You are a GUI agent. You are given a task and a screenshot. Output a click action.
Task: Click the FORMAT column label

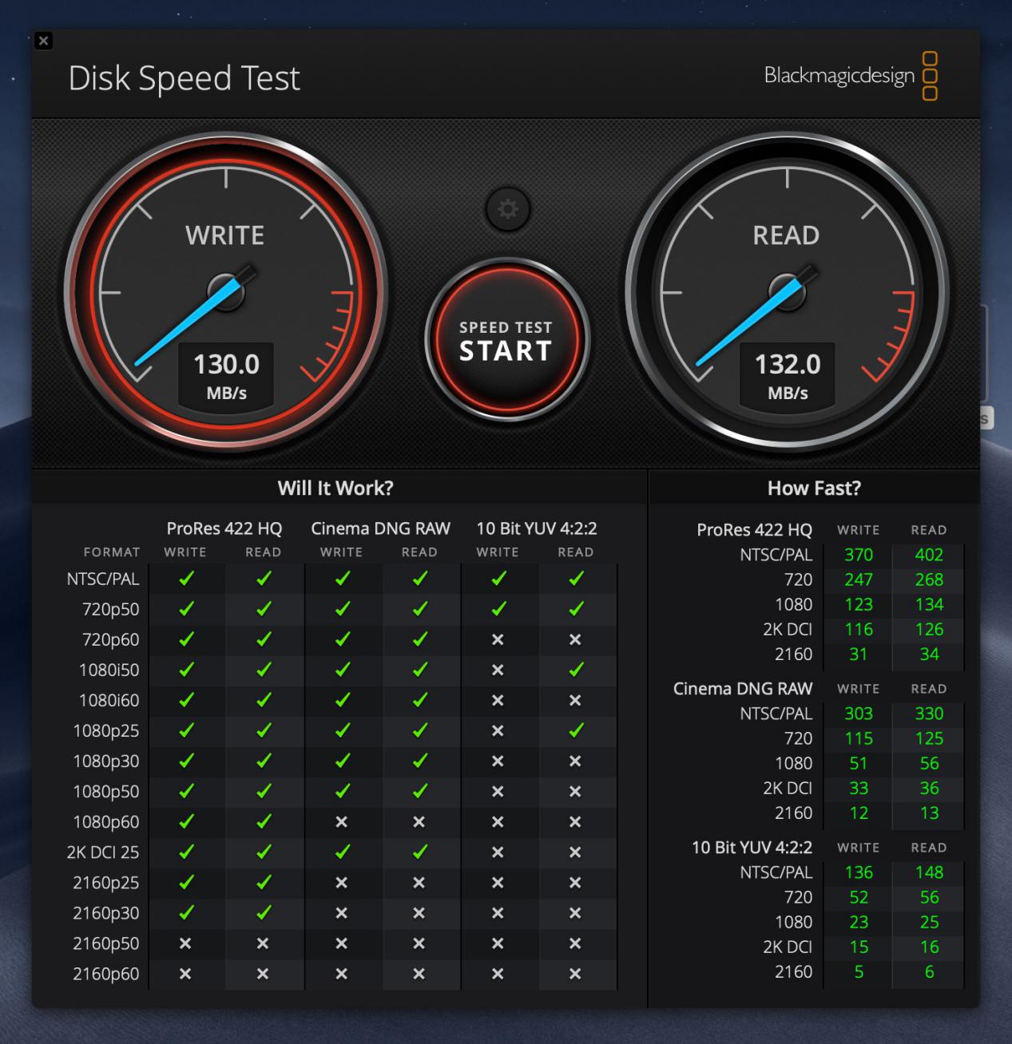112,552
